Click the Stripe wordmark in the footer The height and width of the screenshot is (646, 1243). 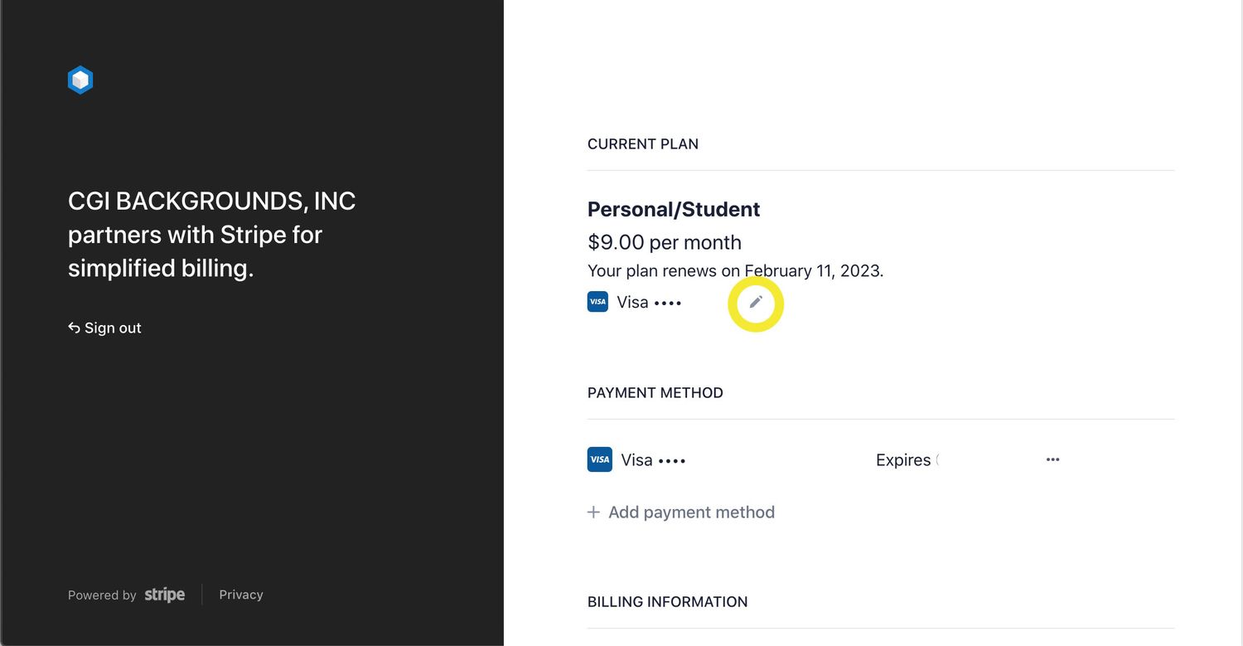[163, 595]
